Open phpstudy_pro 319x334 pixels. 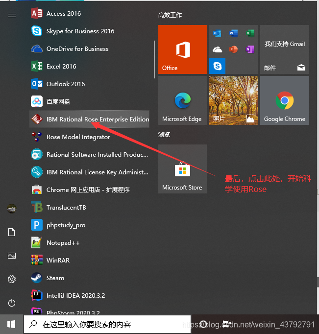(89, 225)
